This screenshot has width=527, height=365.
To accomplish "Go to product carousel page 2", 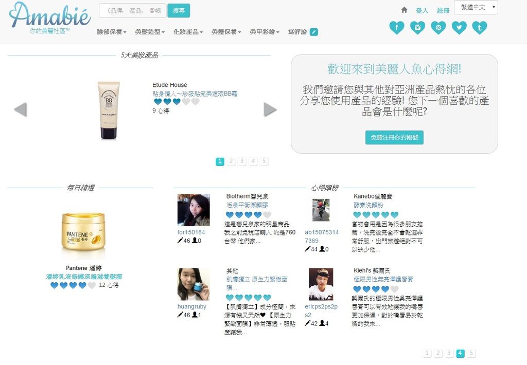I will [231, 161].
